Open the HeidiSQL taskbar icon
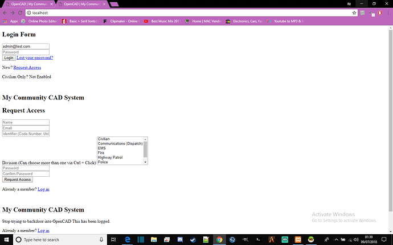The width and height of the screenshot is (393, 245). click(311, 240)
